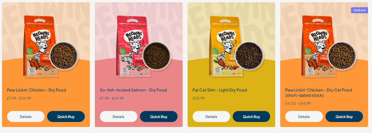Quick Buy Fat Cat Slim Light Dry Food
The height and width of the screenshot is (133, 372).
(x=251, y=116)
